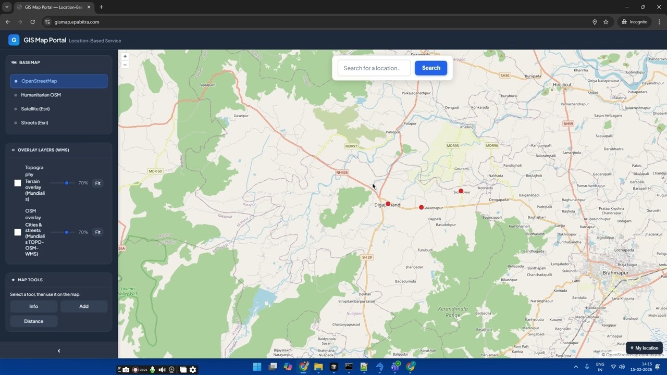Image resolution: width=667 pixels, height=375 pixels.
Task: Open the screen recorder settings gear
Action: pyautogui.click(x=193, y=370)
